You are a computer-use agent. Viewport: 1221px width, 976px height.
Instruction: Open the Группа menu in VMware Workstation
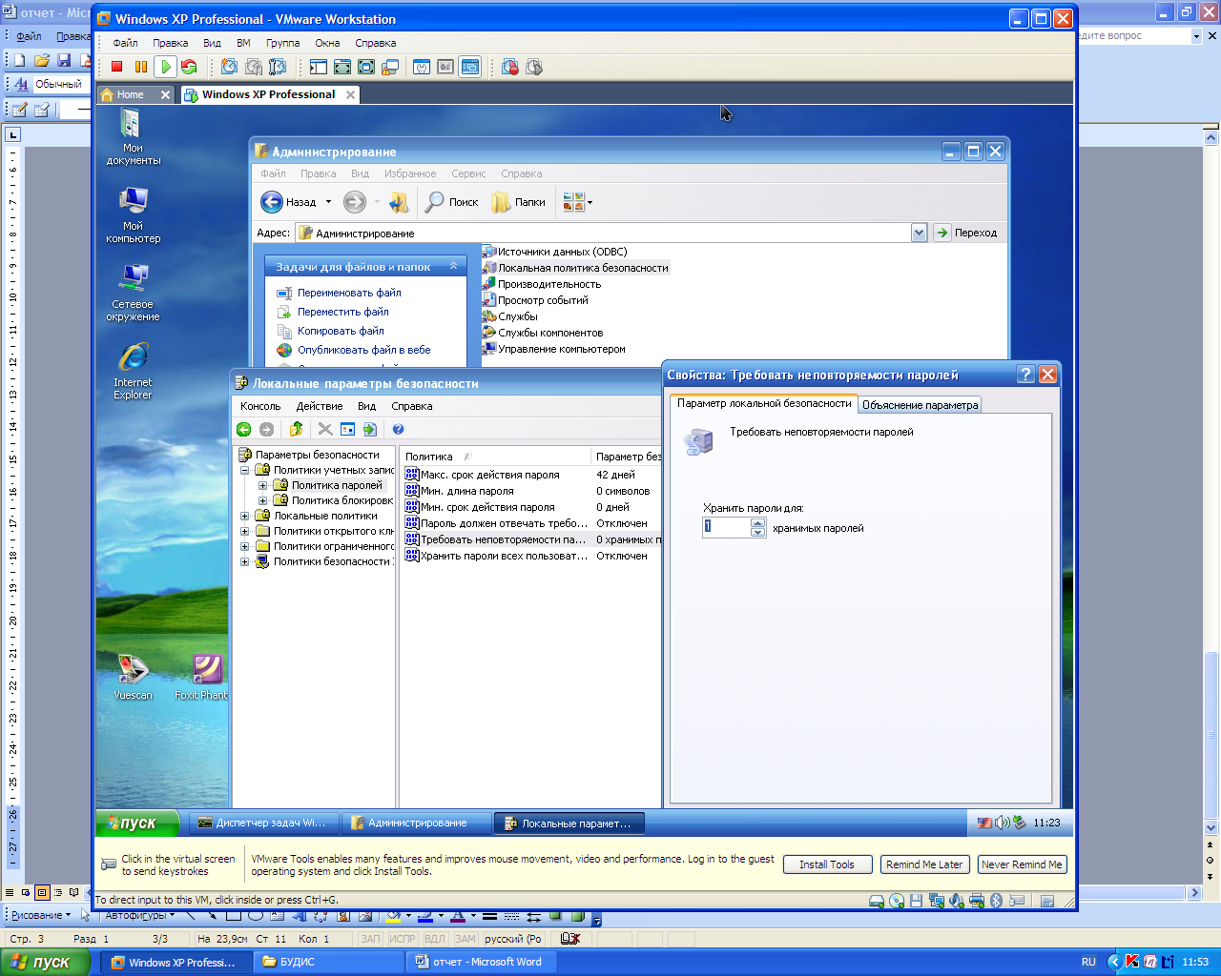point(282,43)
